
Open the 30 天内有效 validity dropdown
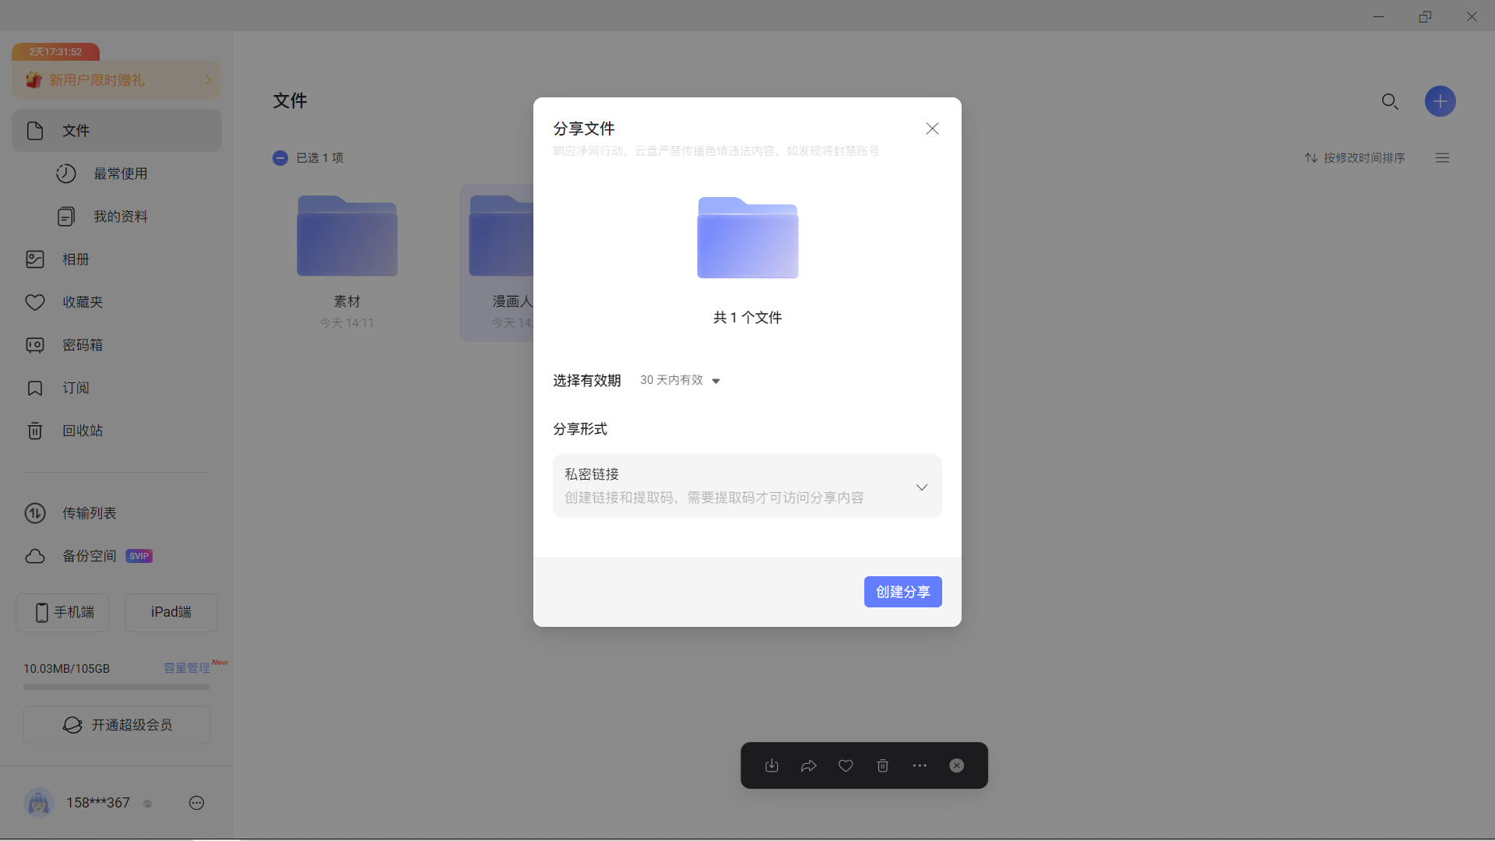point(680,380)
